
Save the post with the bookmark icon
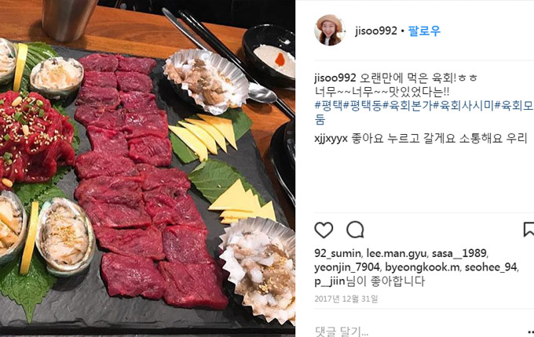coord(529,230)
